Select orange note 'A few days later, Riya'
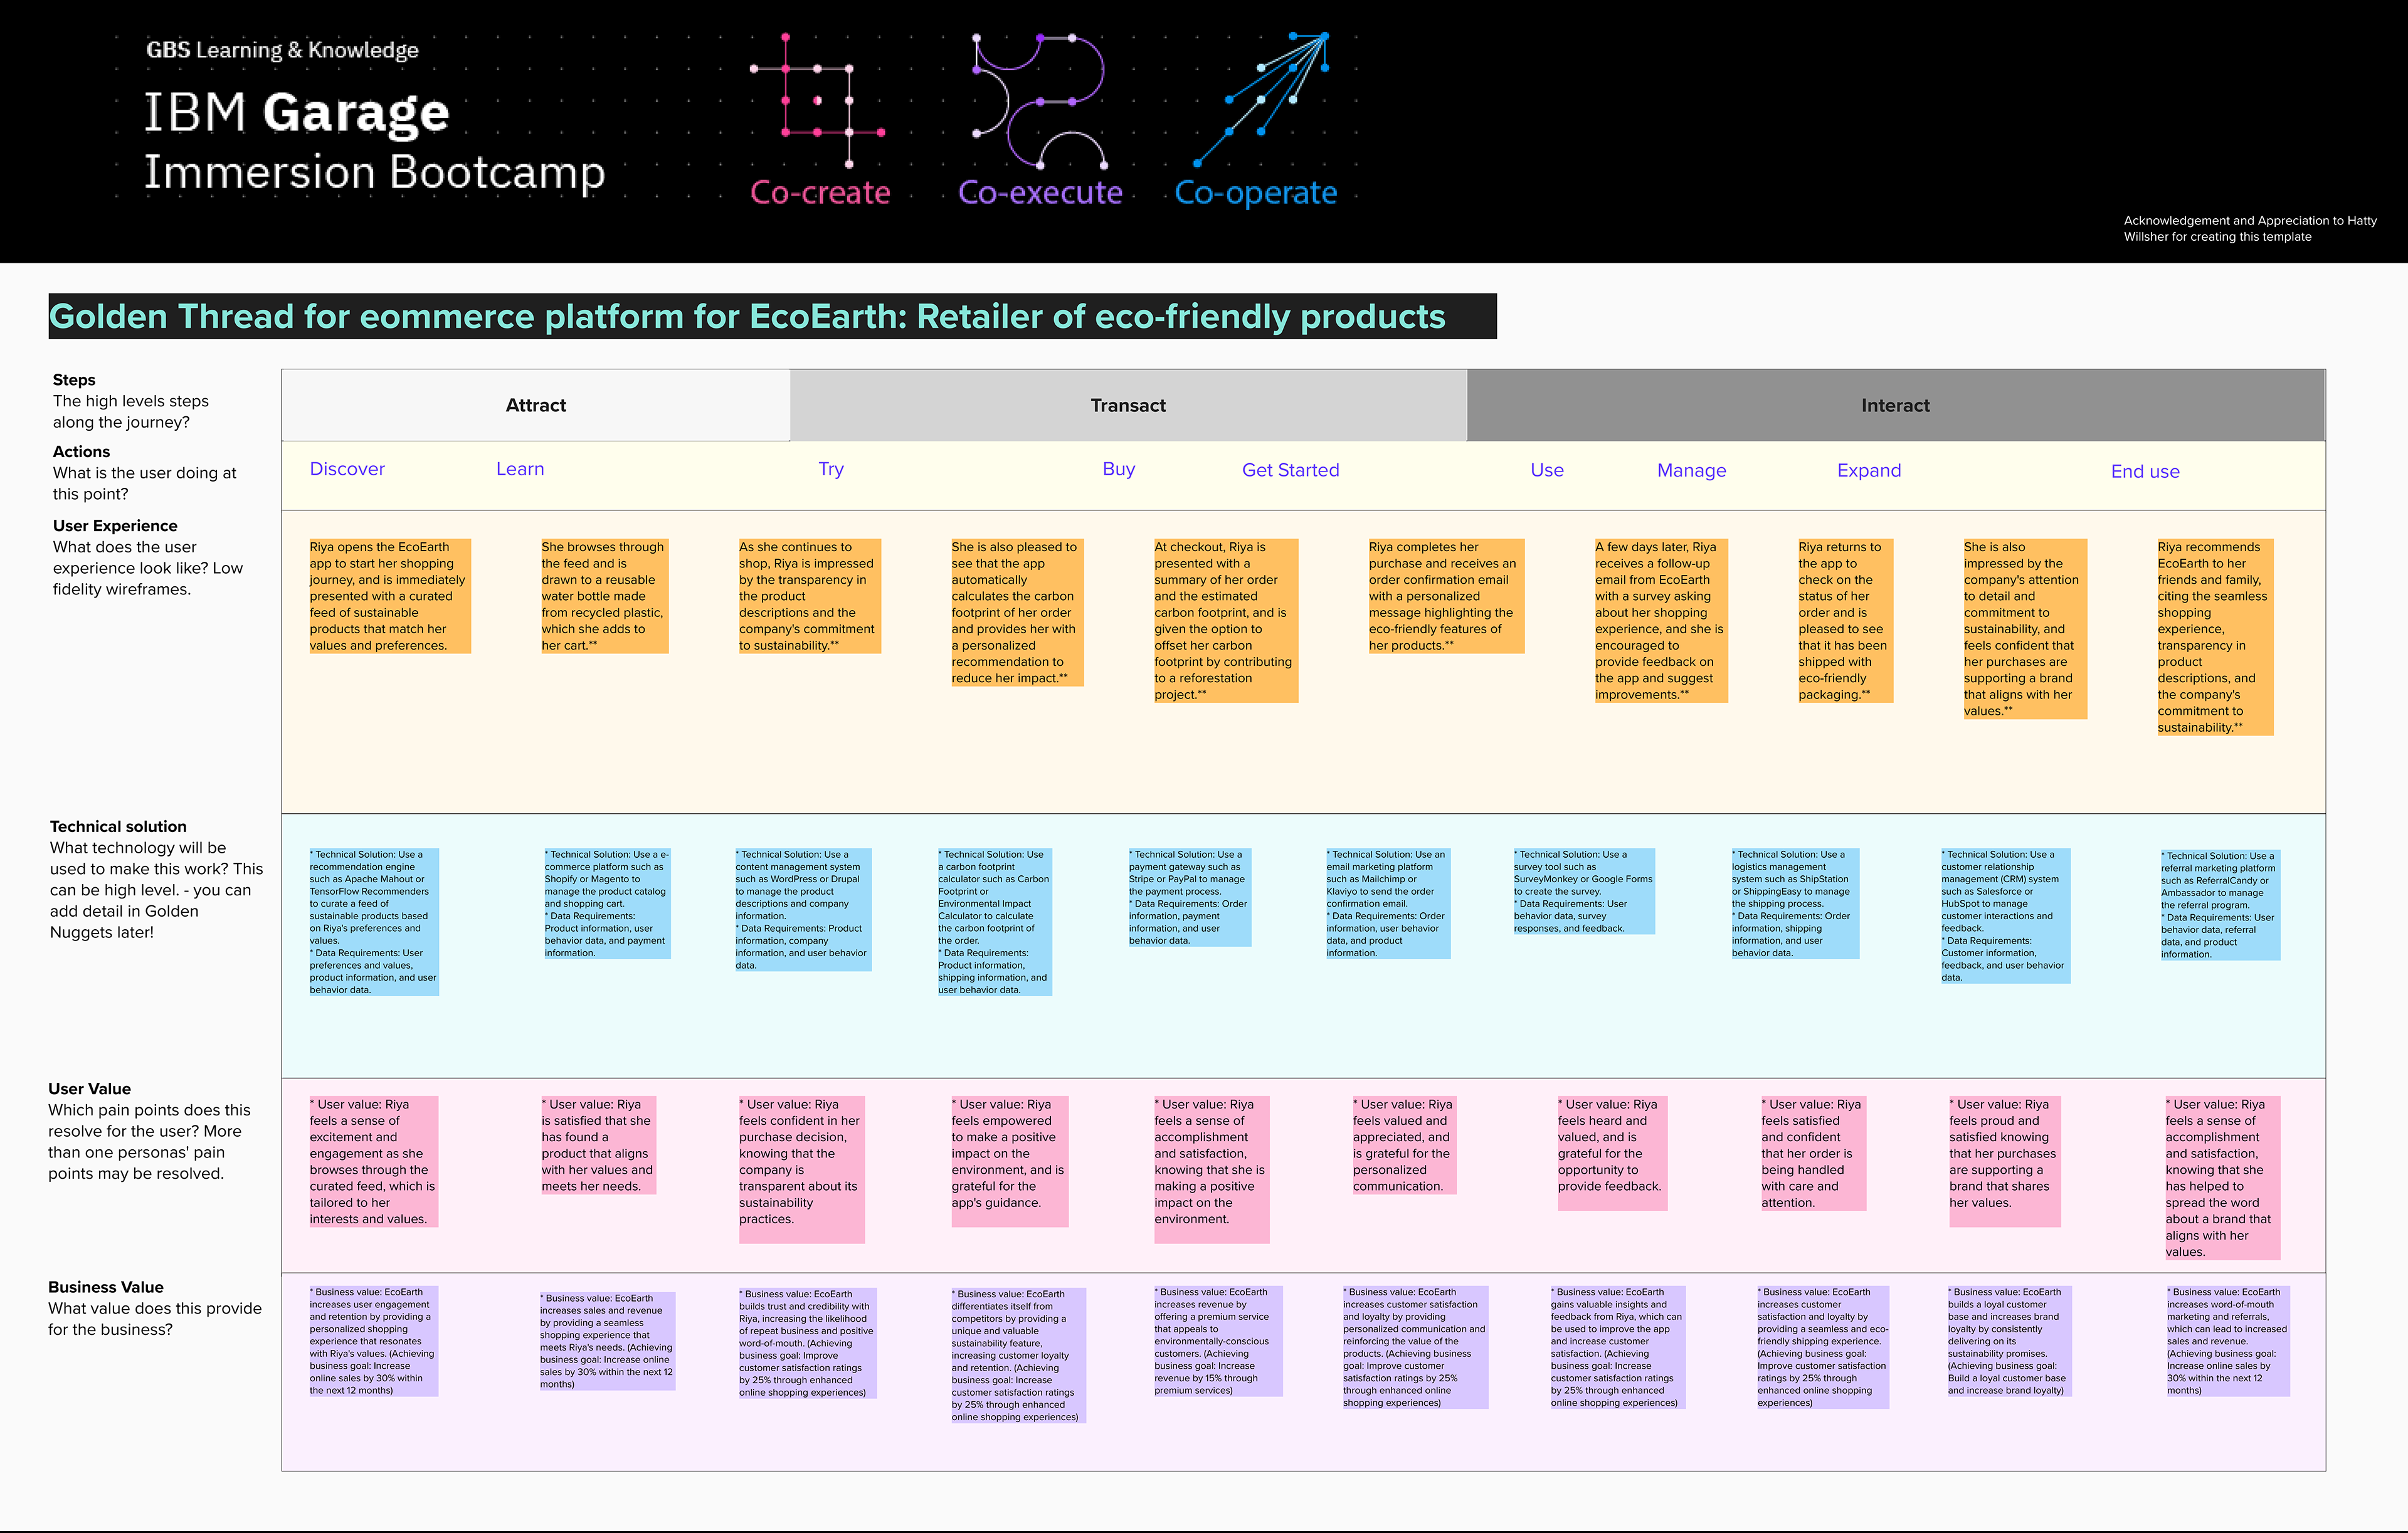Screen dimensions: 2408x1533 [1660, 620]
